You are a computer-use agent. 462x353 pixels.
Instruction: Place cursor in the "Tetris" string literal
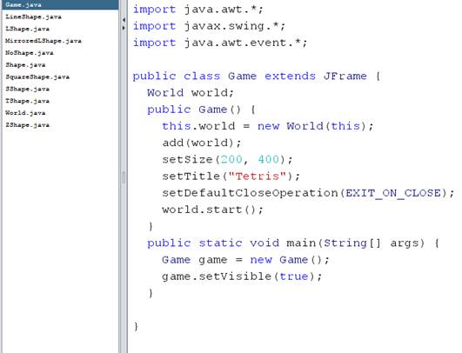coord(257,176)
